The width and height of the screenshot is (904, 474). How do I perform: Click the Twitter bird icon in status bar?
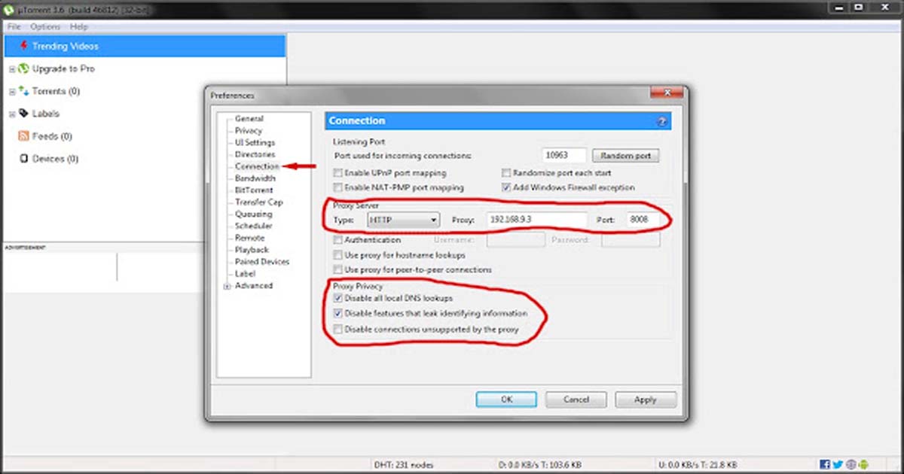(837, 464)
